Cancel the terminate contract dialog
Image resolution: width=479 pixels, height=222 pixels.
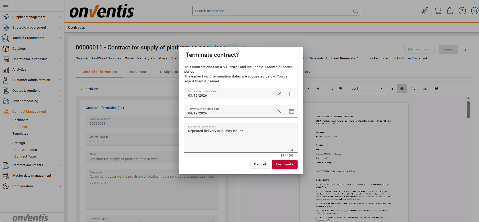tap(260, 164)
